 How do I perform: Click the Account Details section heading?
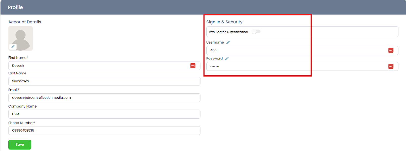tap(25, 22)
